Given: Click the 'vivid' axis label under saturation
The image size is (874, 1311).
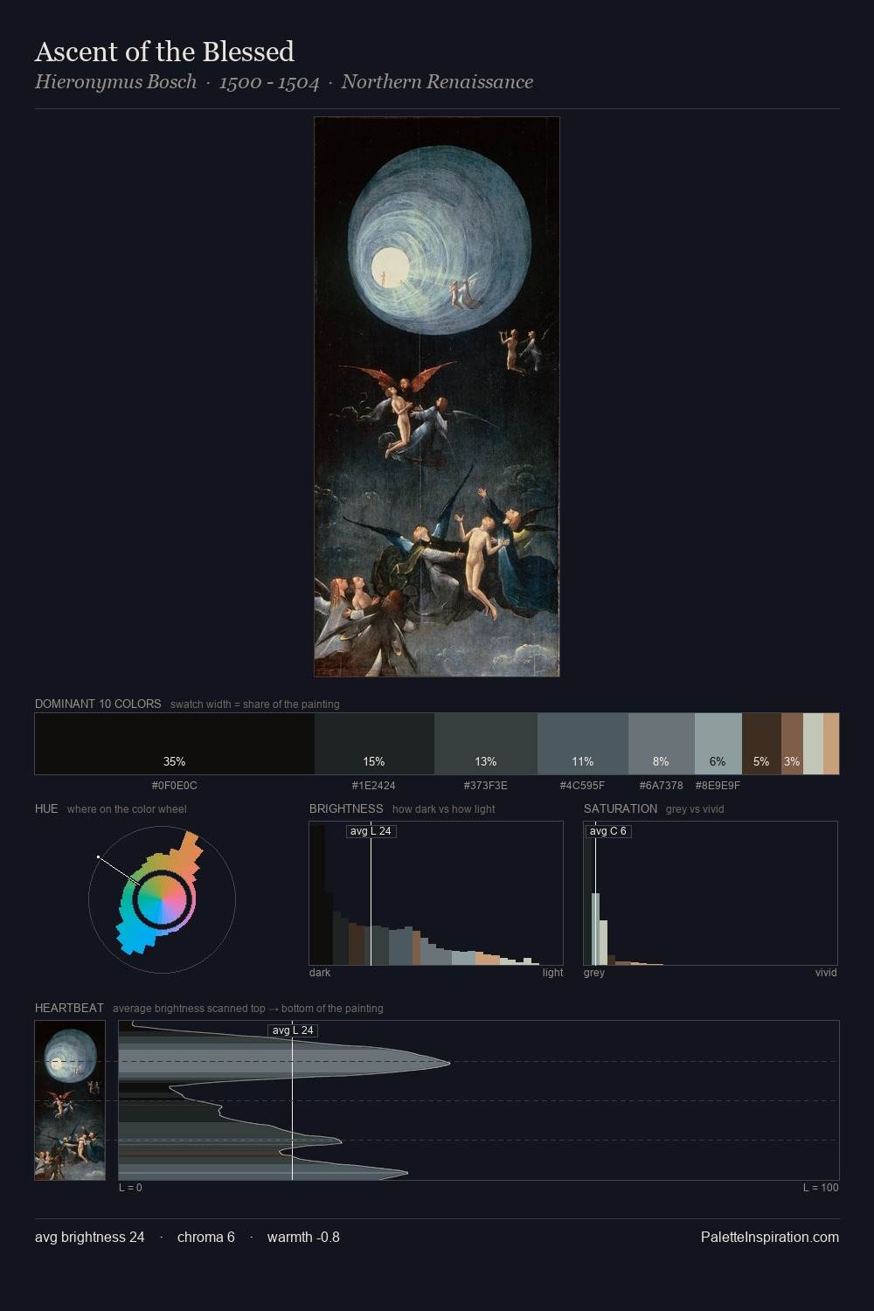Looking at the screenshot, I should tap(826, 973).
